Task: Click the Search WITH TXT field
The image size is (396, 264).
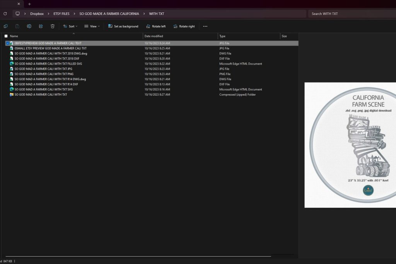Action: [x=350, y=14]
